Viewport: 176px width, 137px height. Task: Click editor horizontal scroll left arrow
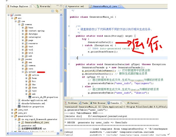(72, 98)
